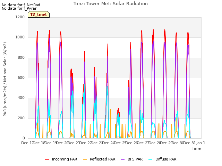The height and width of the screenshot is (166, 222).
Task: Click the Dec 20 x-axis tick label
Action: (x=62, y=143)
